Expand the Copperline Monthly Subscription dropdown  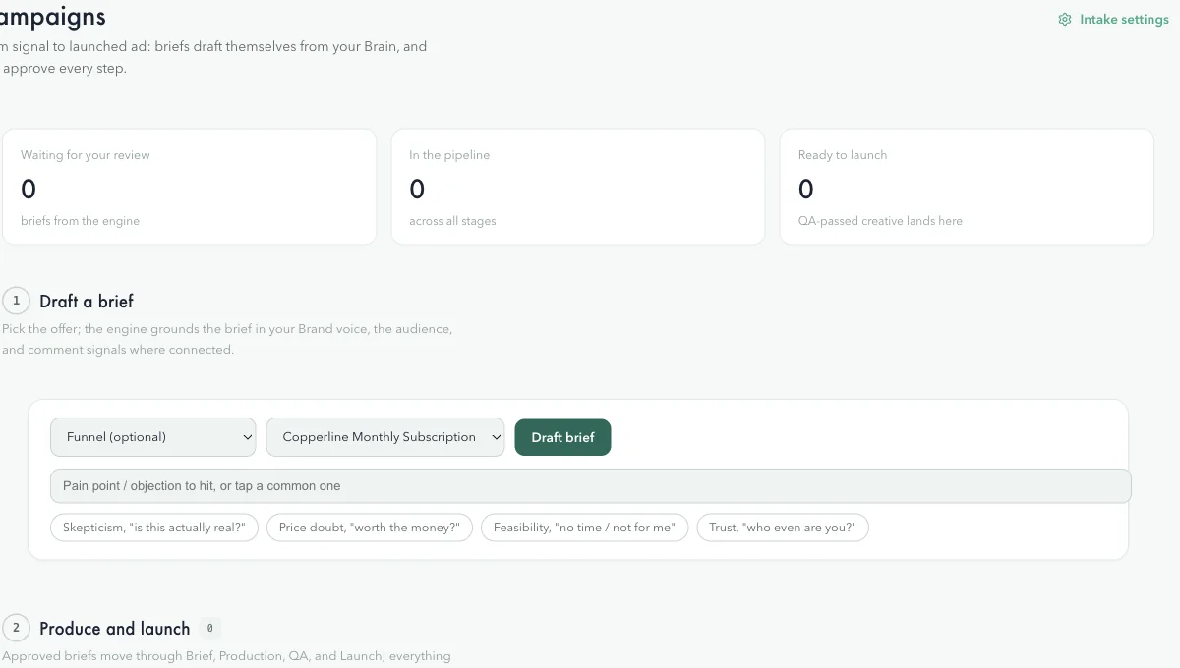385,437
